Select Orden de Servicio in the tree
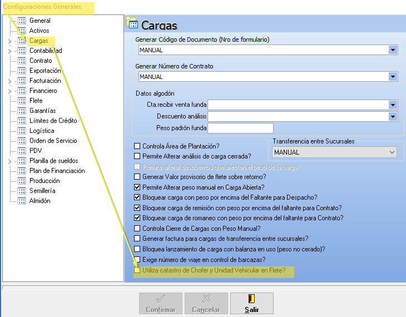Viewport: 406px width, 317px height. [53, 141]
